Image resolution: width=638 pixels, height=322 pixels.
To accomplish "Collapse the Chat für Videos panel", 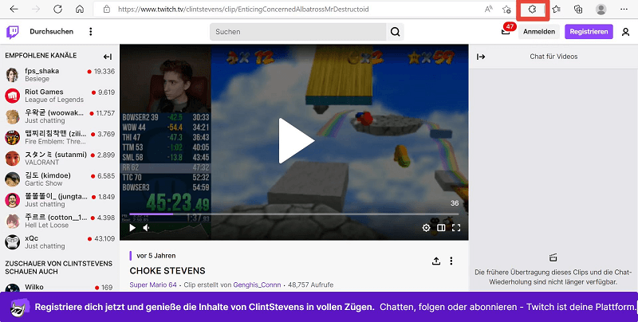I will (481, 57).
